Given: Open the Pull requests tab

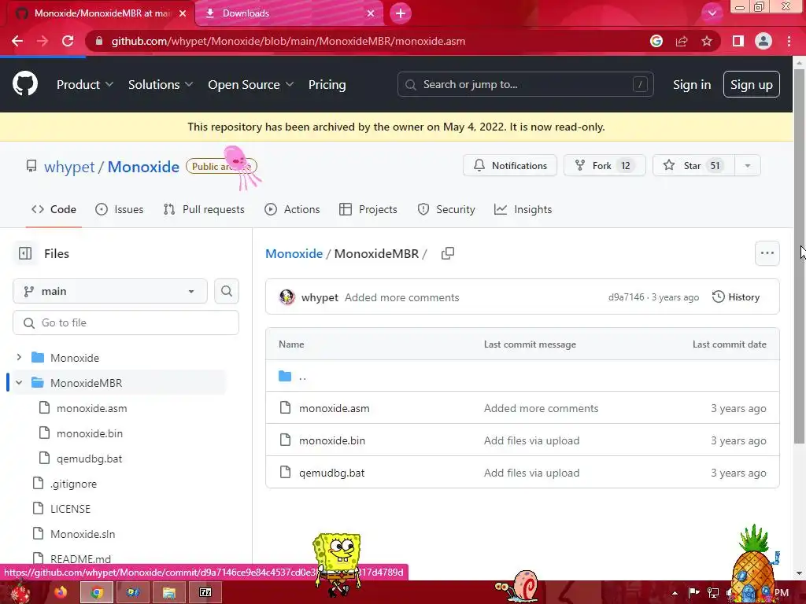Looking at the screenshot, I should [x=204, y=209].
